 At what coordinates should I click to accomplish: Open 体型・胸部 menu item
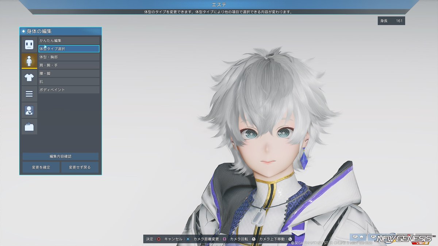[x=69, y=57]
